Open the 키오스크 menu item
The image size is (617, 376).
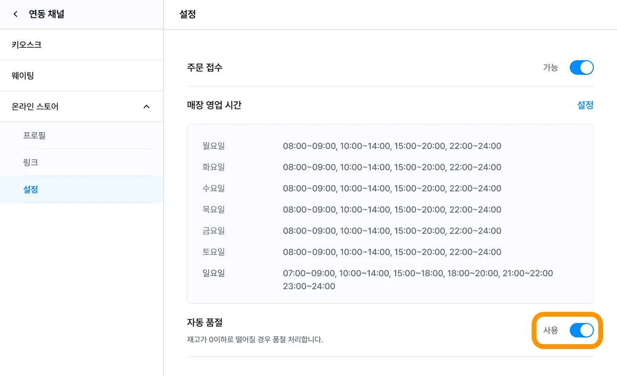pyautogui.click(x=27, y=45)
